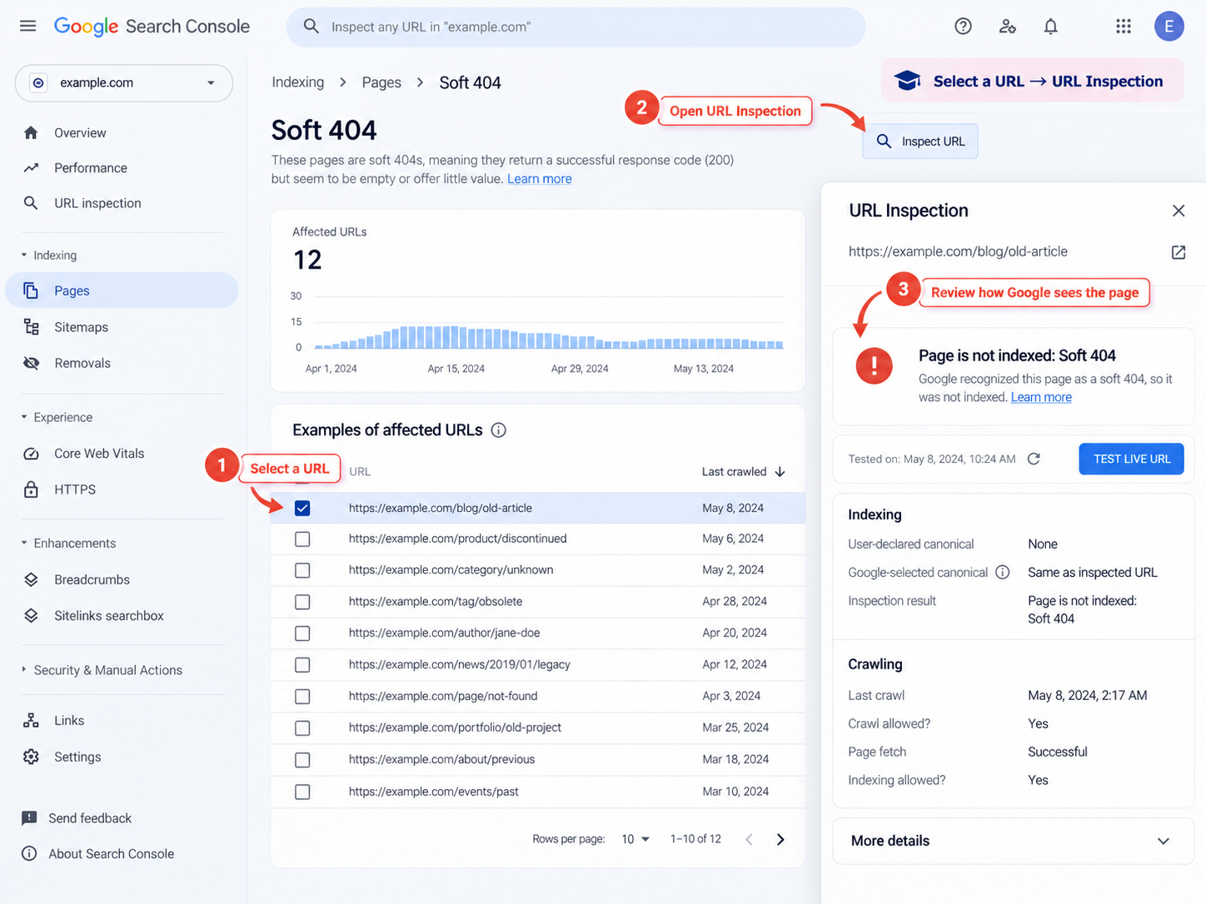1206x904 pixels.
Task: Click the Google Search Console logo
Action: 152,27
